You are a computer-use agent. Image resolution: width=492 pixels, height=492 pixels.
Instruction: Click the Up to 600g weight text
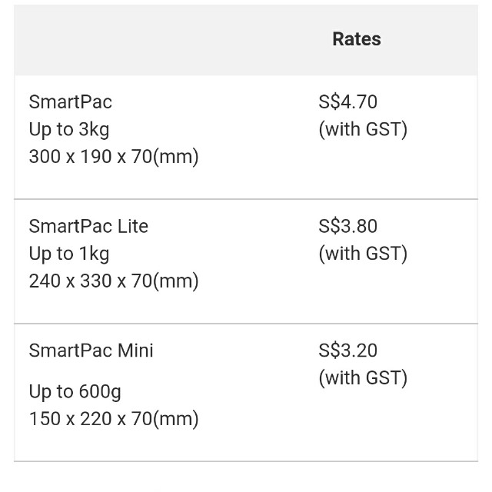[x=75, y=392]
